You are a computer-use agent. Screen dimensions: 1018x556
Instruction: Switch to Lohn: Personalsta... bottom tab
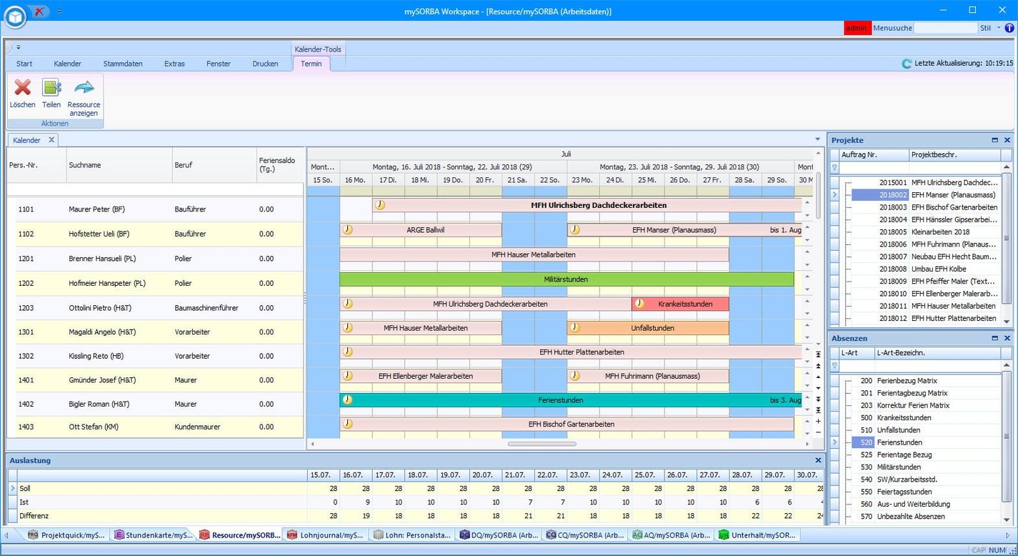413,535
